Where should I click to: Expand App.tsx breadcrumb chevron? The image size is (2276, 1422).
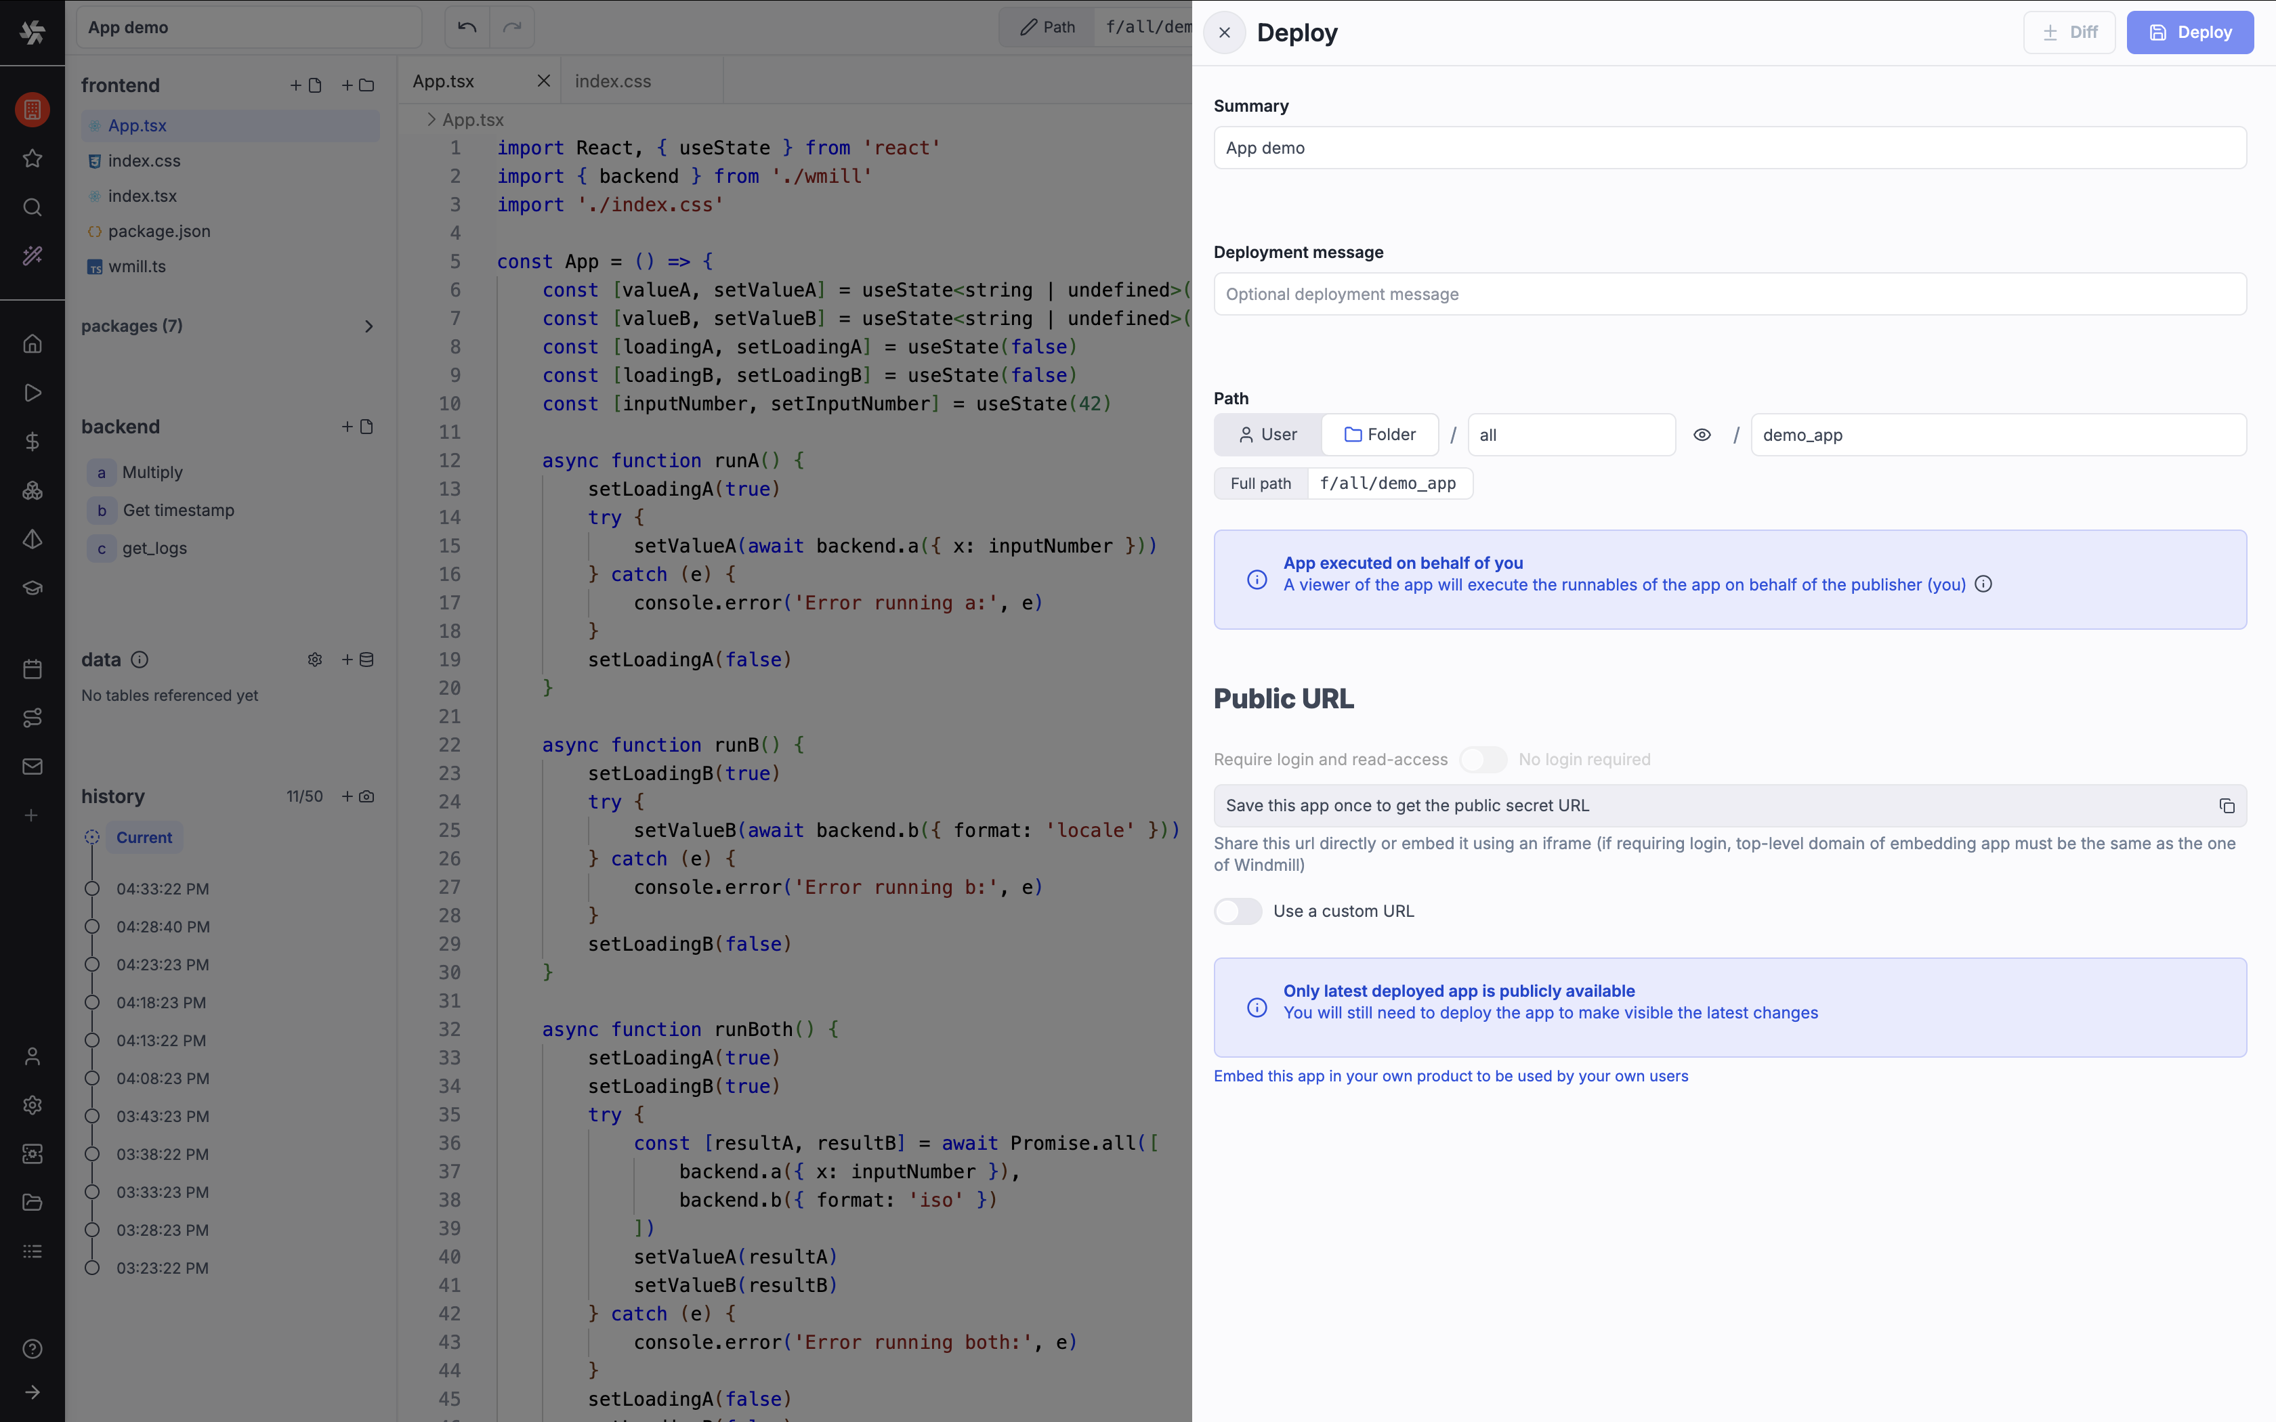pos(431,119)
